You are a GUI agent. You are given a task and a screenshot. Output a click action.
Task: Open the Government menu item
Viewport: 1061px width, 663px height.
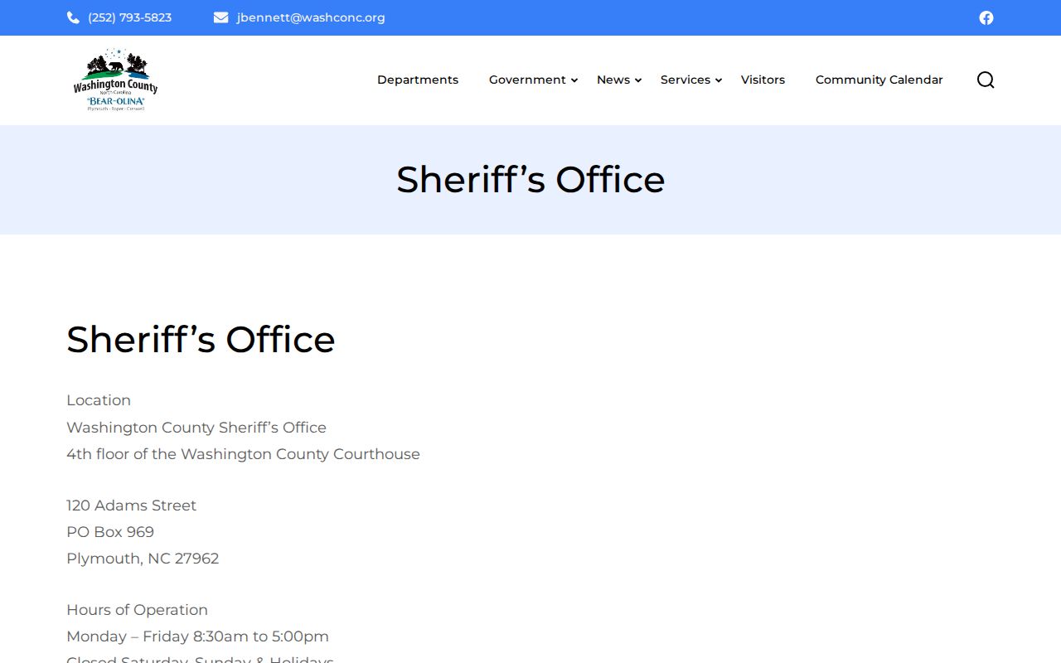pyautogui.click(x=527, y=80)
